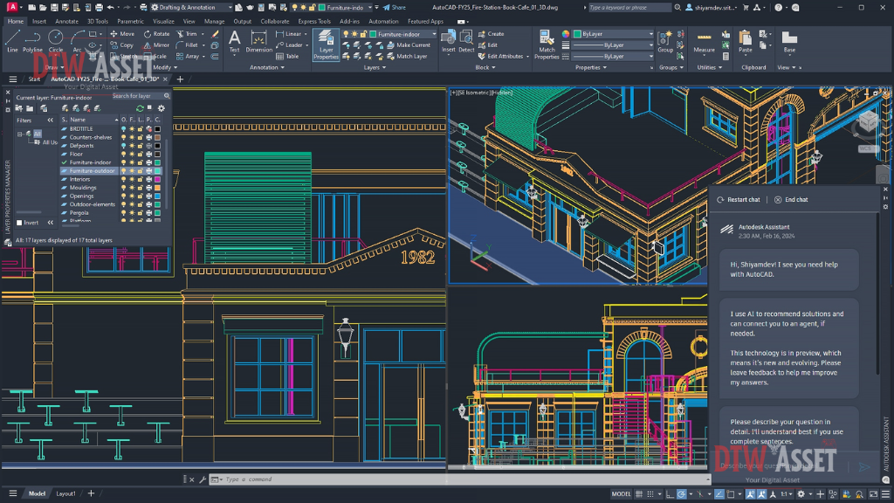Image resolution: width=894 pixels, height=503 pixels.
Task: Lock the BRDTITLE layer
Action: pos(141,129)
